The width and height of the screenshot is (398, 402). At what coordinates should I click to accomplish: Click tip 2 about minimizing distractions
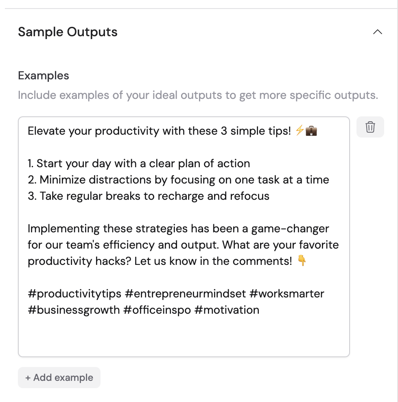point(178,179)
